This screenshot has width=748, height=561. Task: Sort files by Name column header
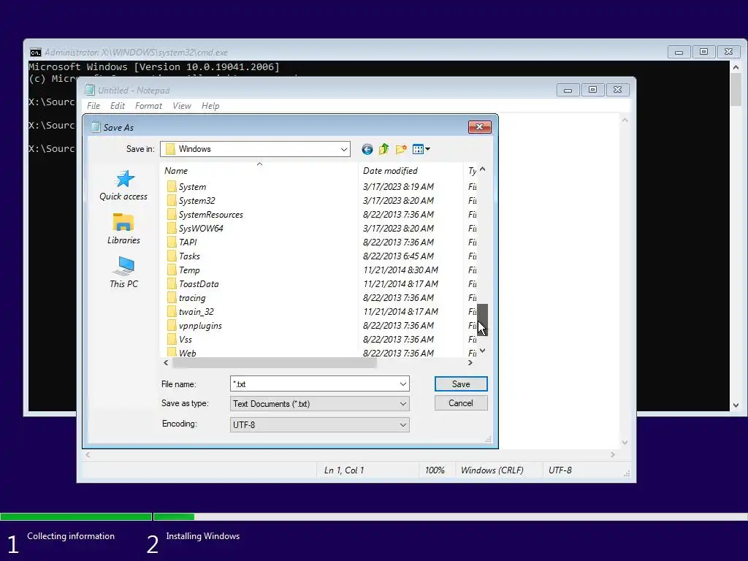[x=259, y=171]
